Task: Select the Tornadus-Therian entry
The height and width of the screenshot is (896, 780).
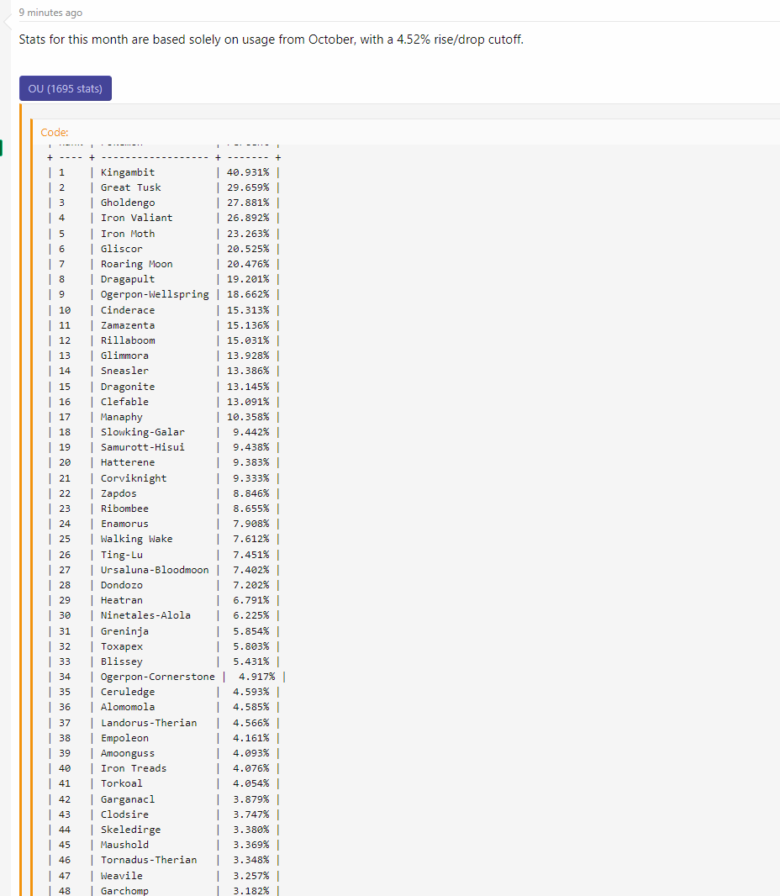Action: point(149,861)
